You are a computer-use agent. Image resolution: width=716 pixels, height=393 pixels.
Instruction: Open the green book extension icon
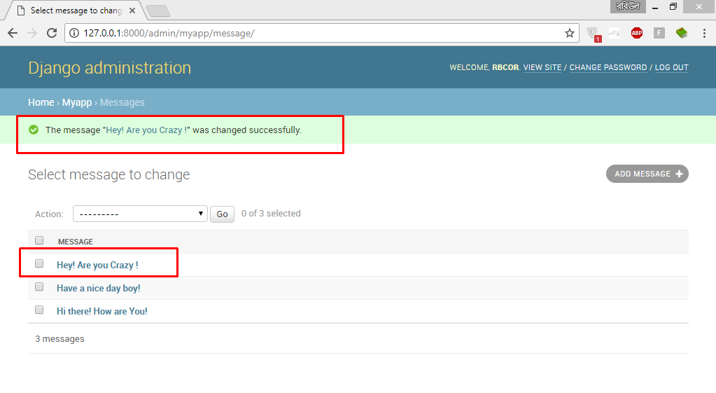681,33
